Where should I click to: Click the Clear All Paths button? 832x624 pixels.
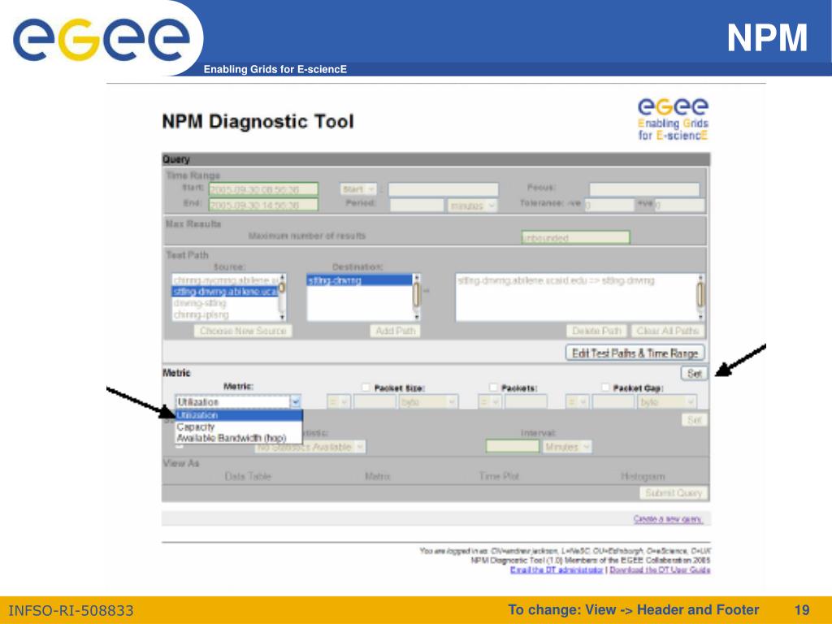668,331
